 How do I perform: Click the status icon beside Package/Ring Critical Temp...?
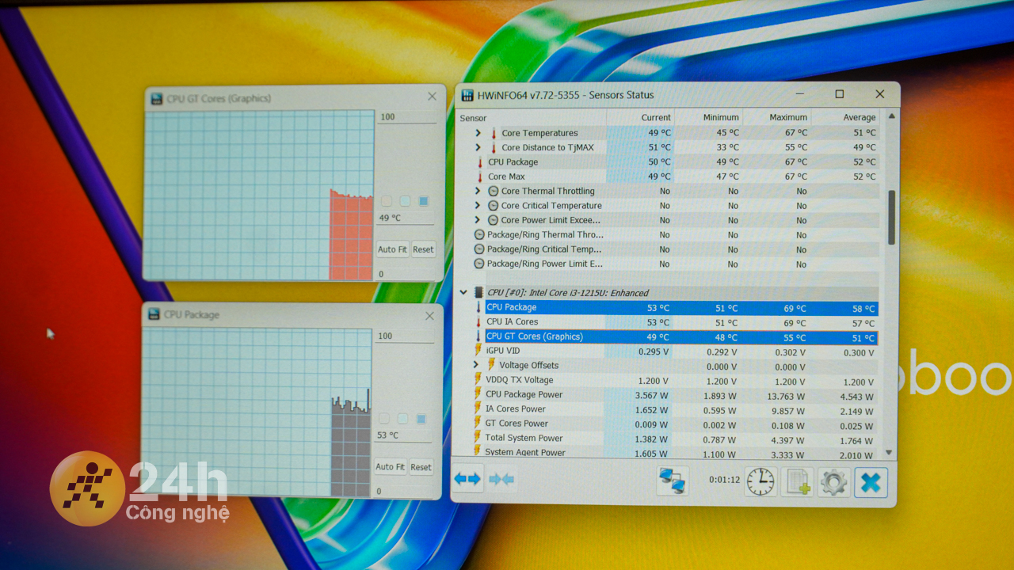tap(479, 249)
